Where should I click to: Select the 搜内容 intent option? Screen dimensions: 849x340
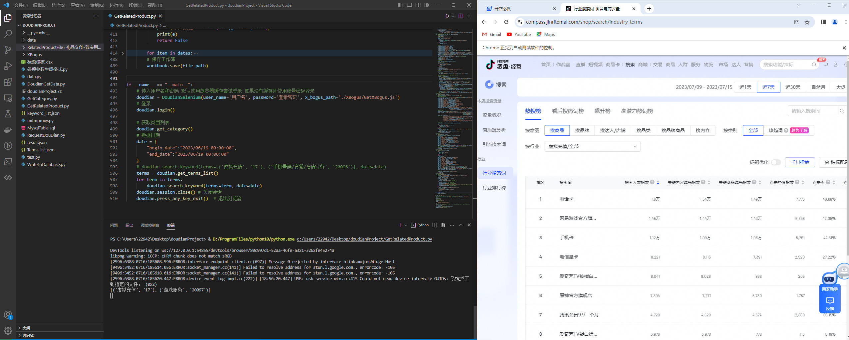(703, 130)
